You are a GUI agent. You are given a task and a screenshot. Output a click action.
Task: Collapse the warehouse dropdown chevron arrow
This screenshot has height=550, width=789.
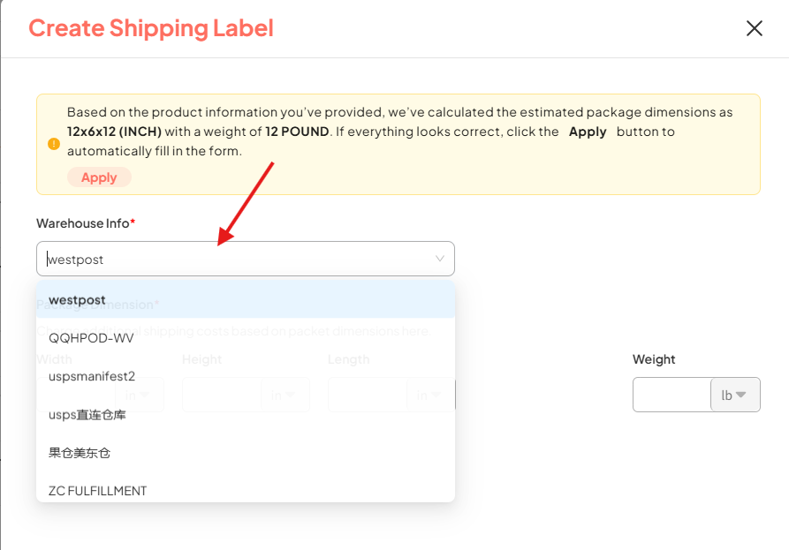[440, 259]
